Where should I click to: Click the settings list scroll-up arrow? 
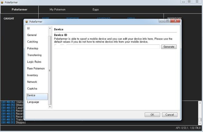[50, 28]
